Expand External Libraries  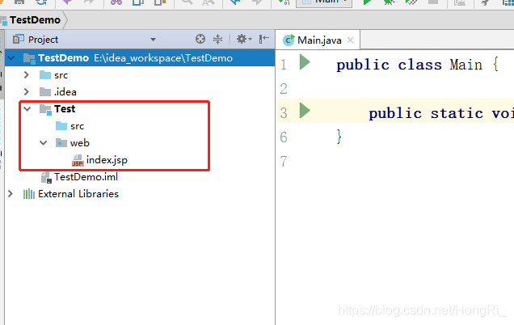tap(11, 194)
